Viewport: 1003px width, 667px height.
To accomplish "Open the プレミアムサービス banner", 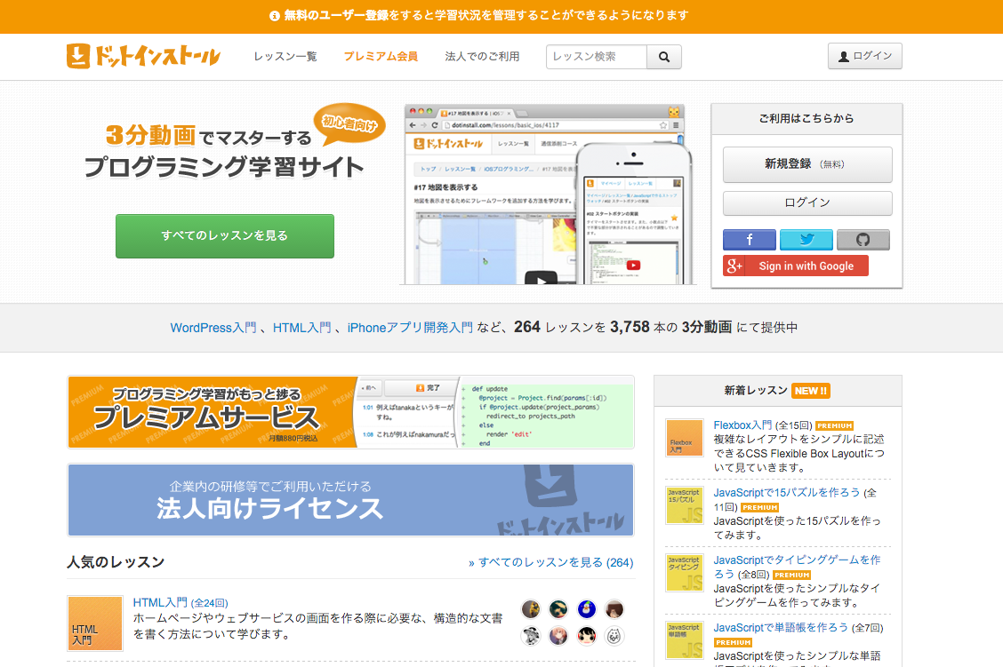I will pyautogui.click(x=350, y=412).
